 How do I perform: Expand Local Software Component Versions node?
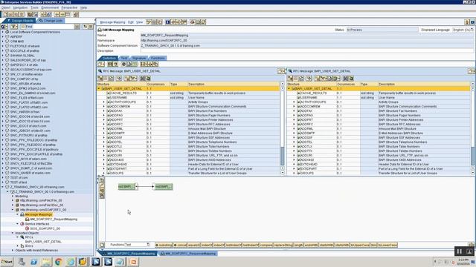point(3,32)
